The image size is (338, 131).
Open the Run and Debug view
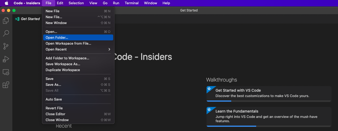click(6, 59)
